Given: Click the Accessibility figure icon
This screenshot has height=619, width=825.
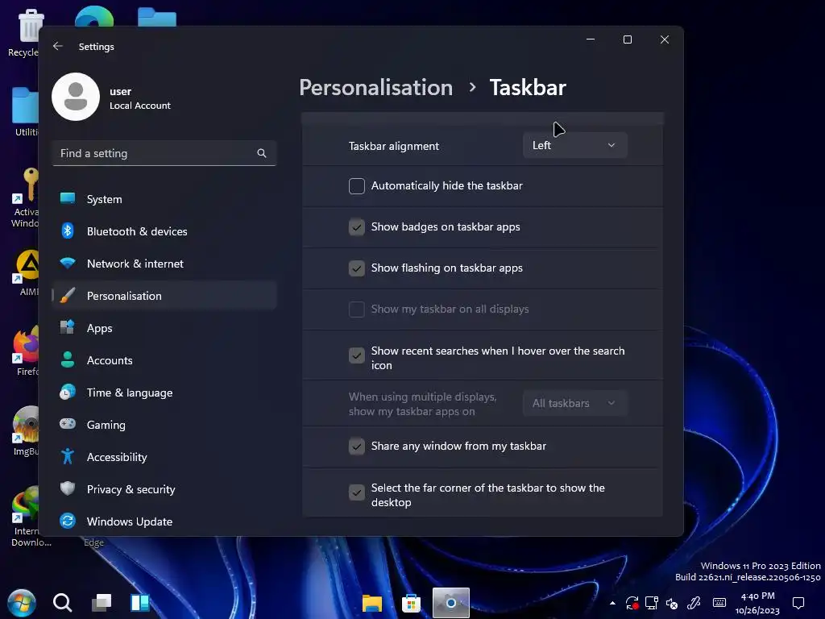Looking at the screenshot, I should coord(68,456).
